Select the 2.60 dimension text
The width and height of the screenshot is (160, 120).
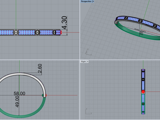coord(40,68)
